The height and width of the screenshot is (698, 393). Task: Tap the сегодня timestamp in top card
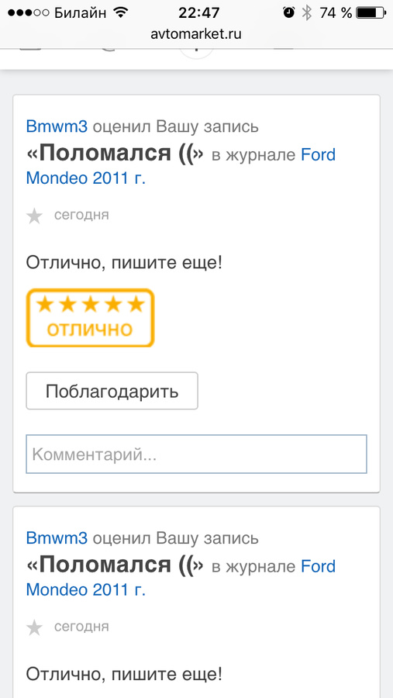click(x=81, y=215)
